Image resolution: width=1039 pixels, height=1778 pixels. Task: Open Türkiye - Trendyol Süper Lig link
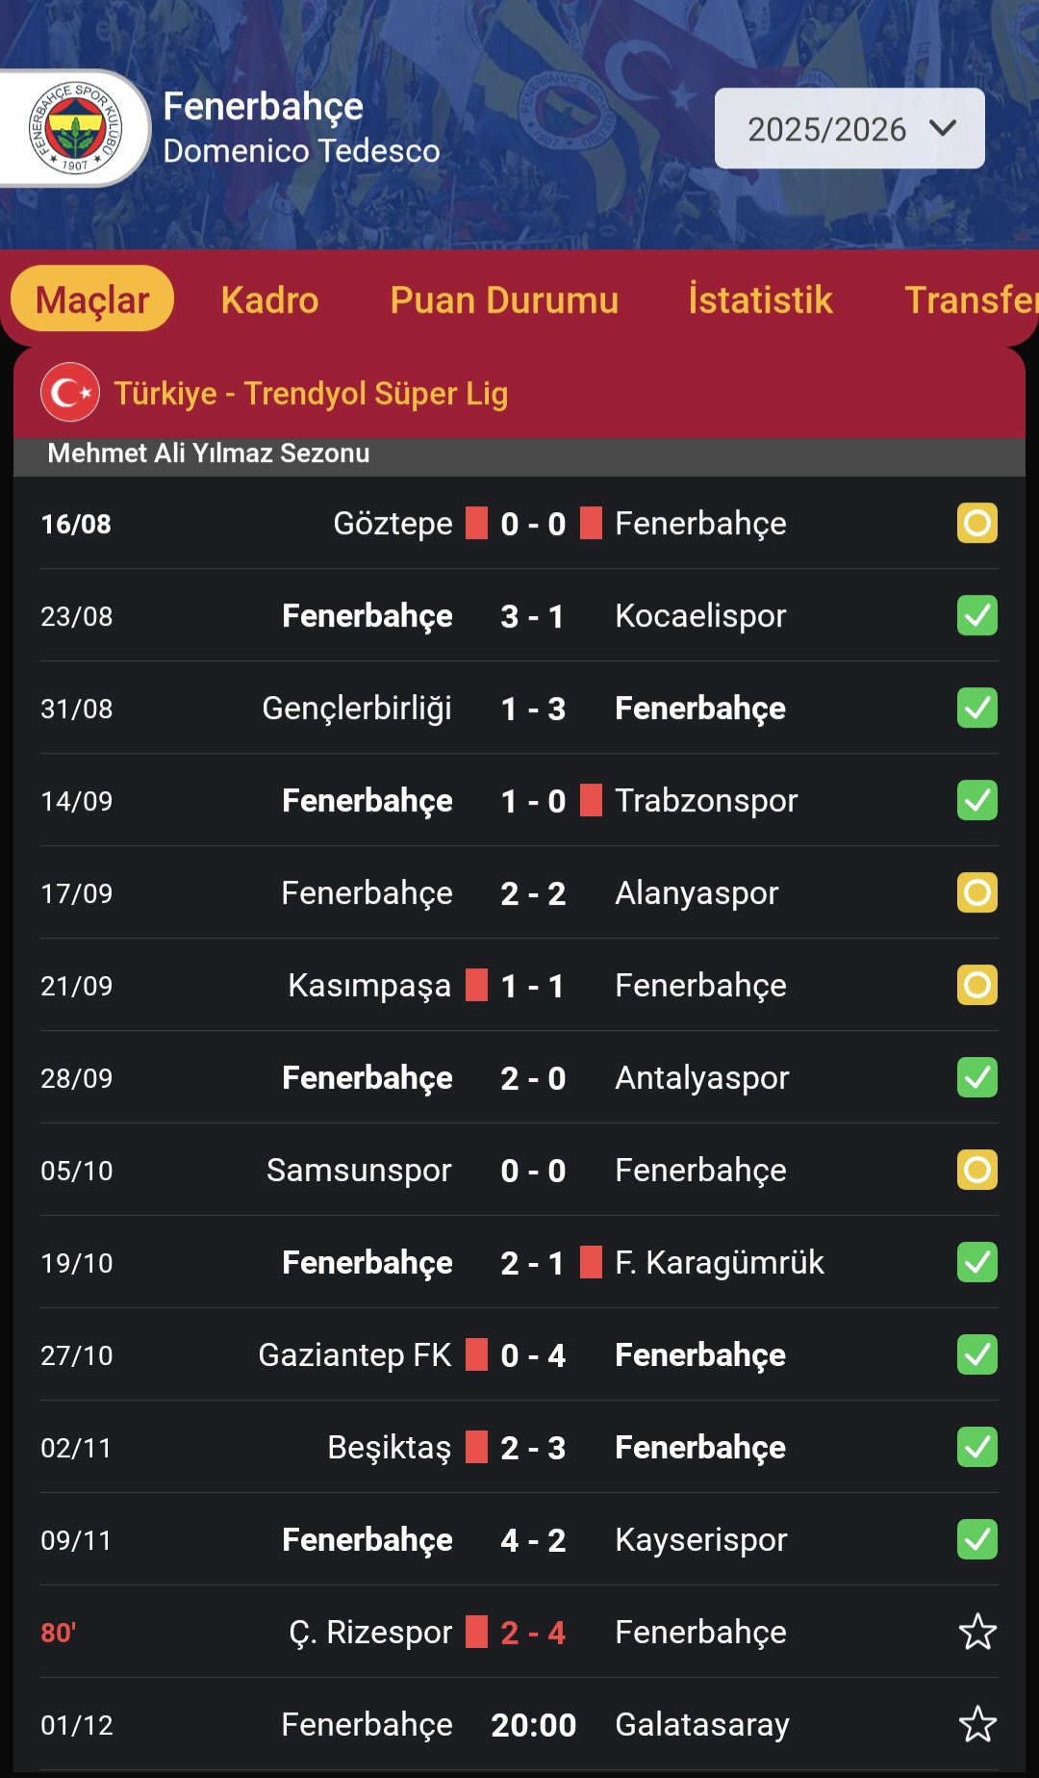pyautogui.click(x=311, y=394)
